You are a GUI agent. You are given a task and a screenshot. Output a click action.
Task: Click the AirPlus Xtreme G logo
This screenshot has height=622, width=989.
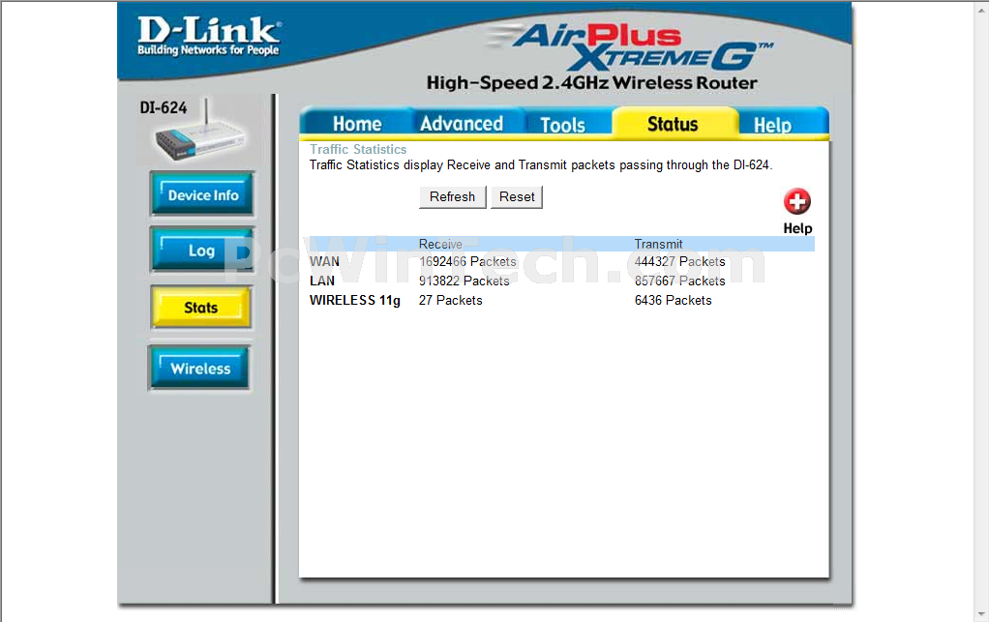631,46
